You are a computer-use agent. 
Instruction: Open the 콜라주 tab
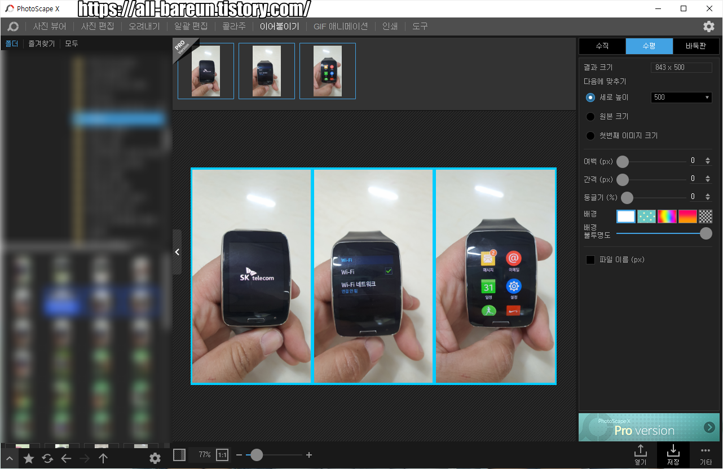click(234, 26)
